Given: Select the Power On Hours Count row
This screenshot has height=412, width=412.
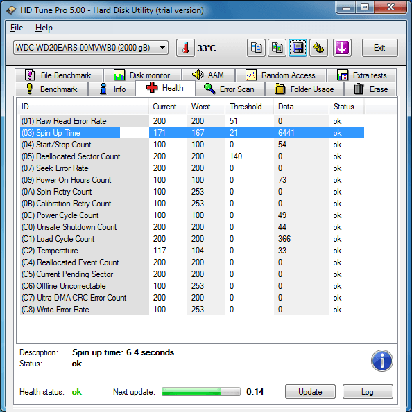Looking at the screenshot, I should [192, 180].
